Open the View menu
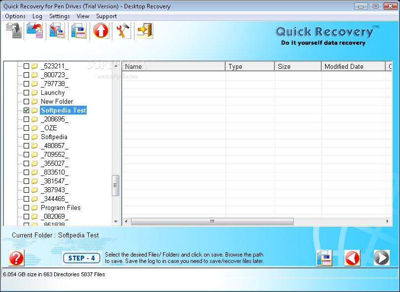Image resolution: width=400 pixels, height=292 pixels. point(83,16)
